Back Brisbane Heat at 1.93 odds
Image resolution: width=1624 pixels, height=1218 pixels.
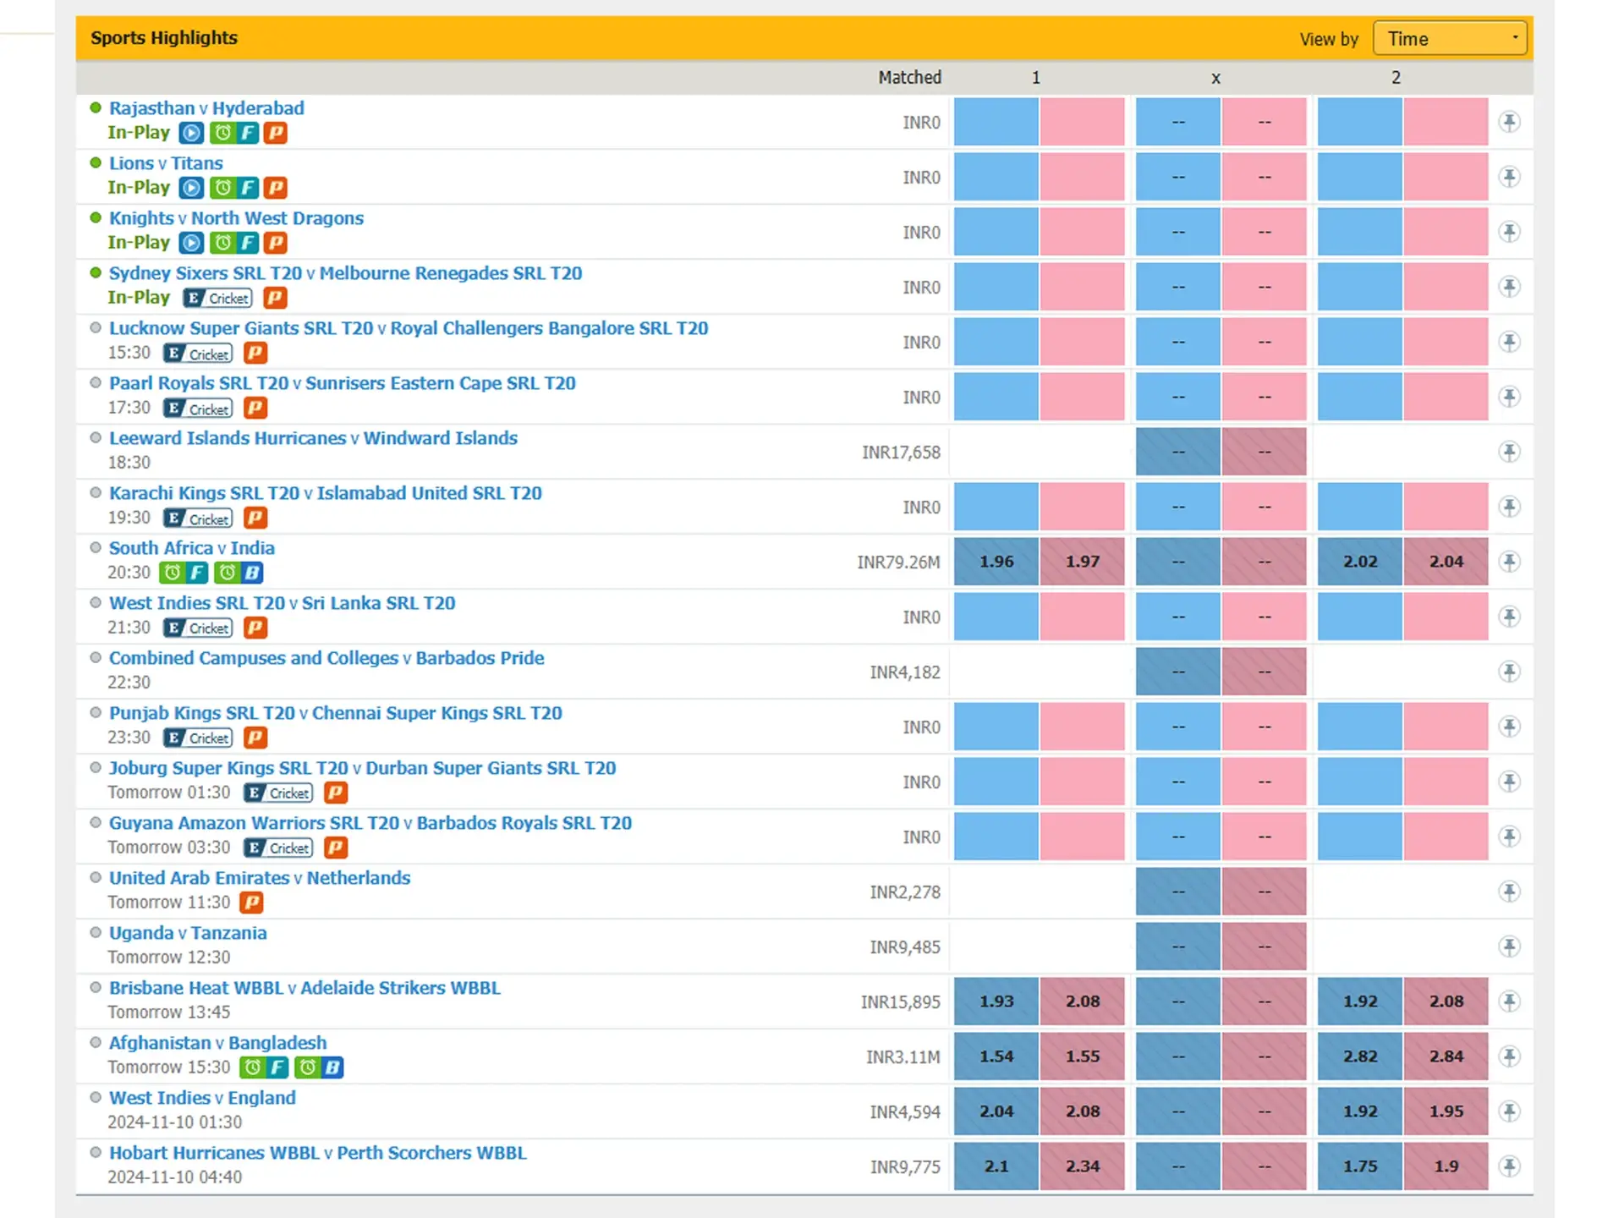pos(996,1001)
